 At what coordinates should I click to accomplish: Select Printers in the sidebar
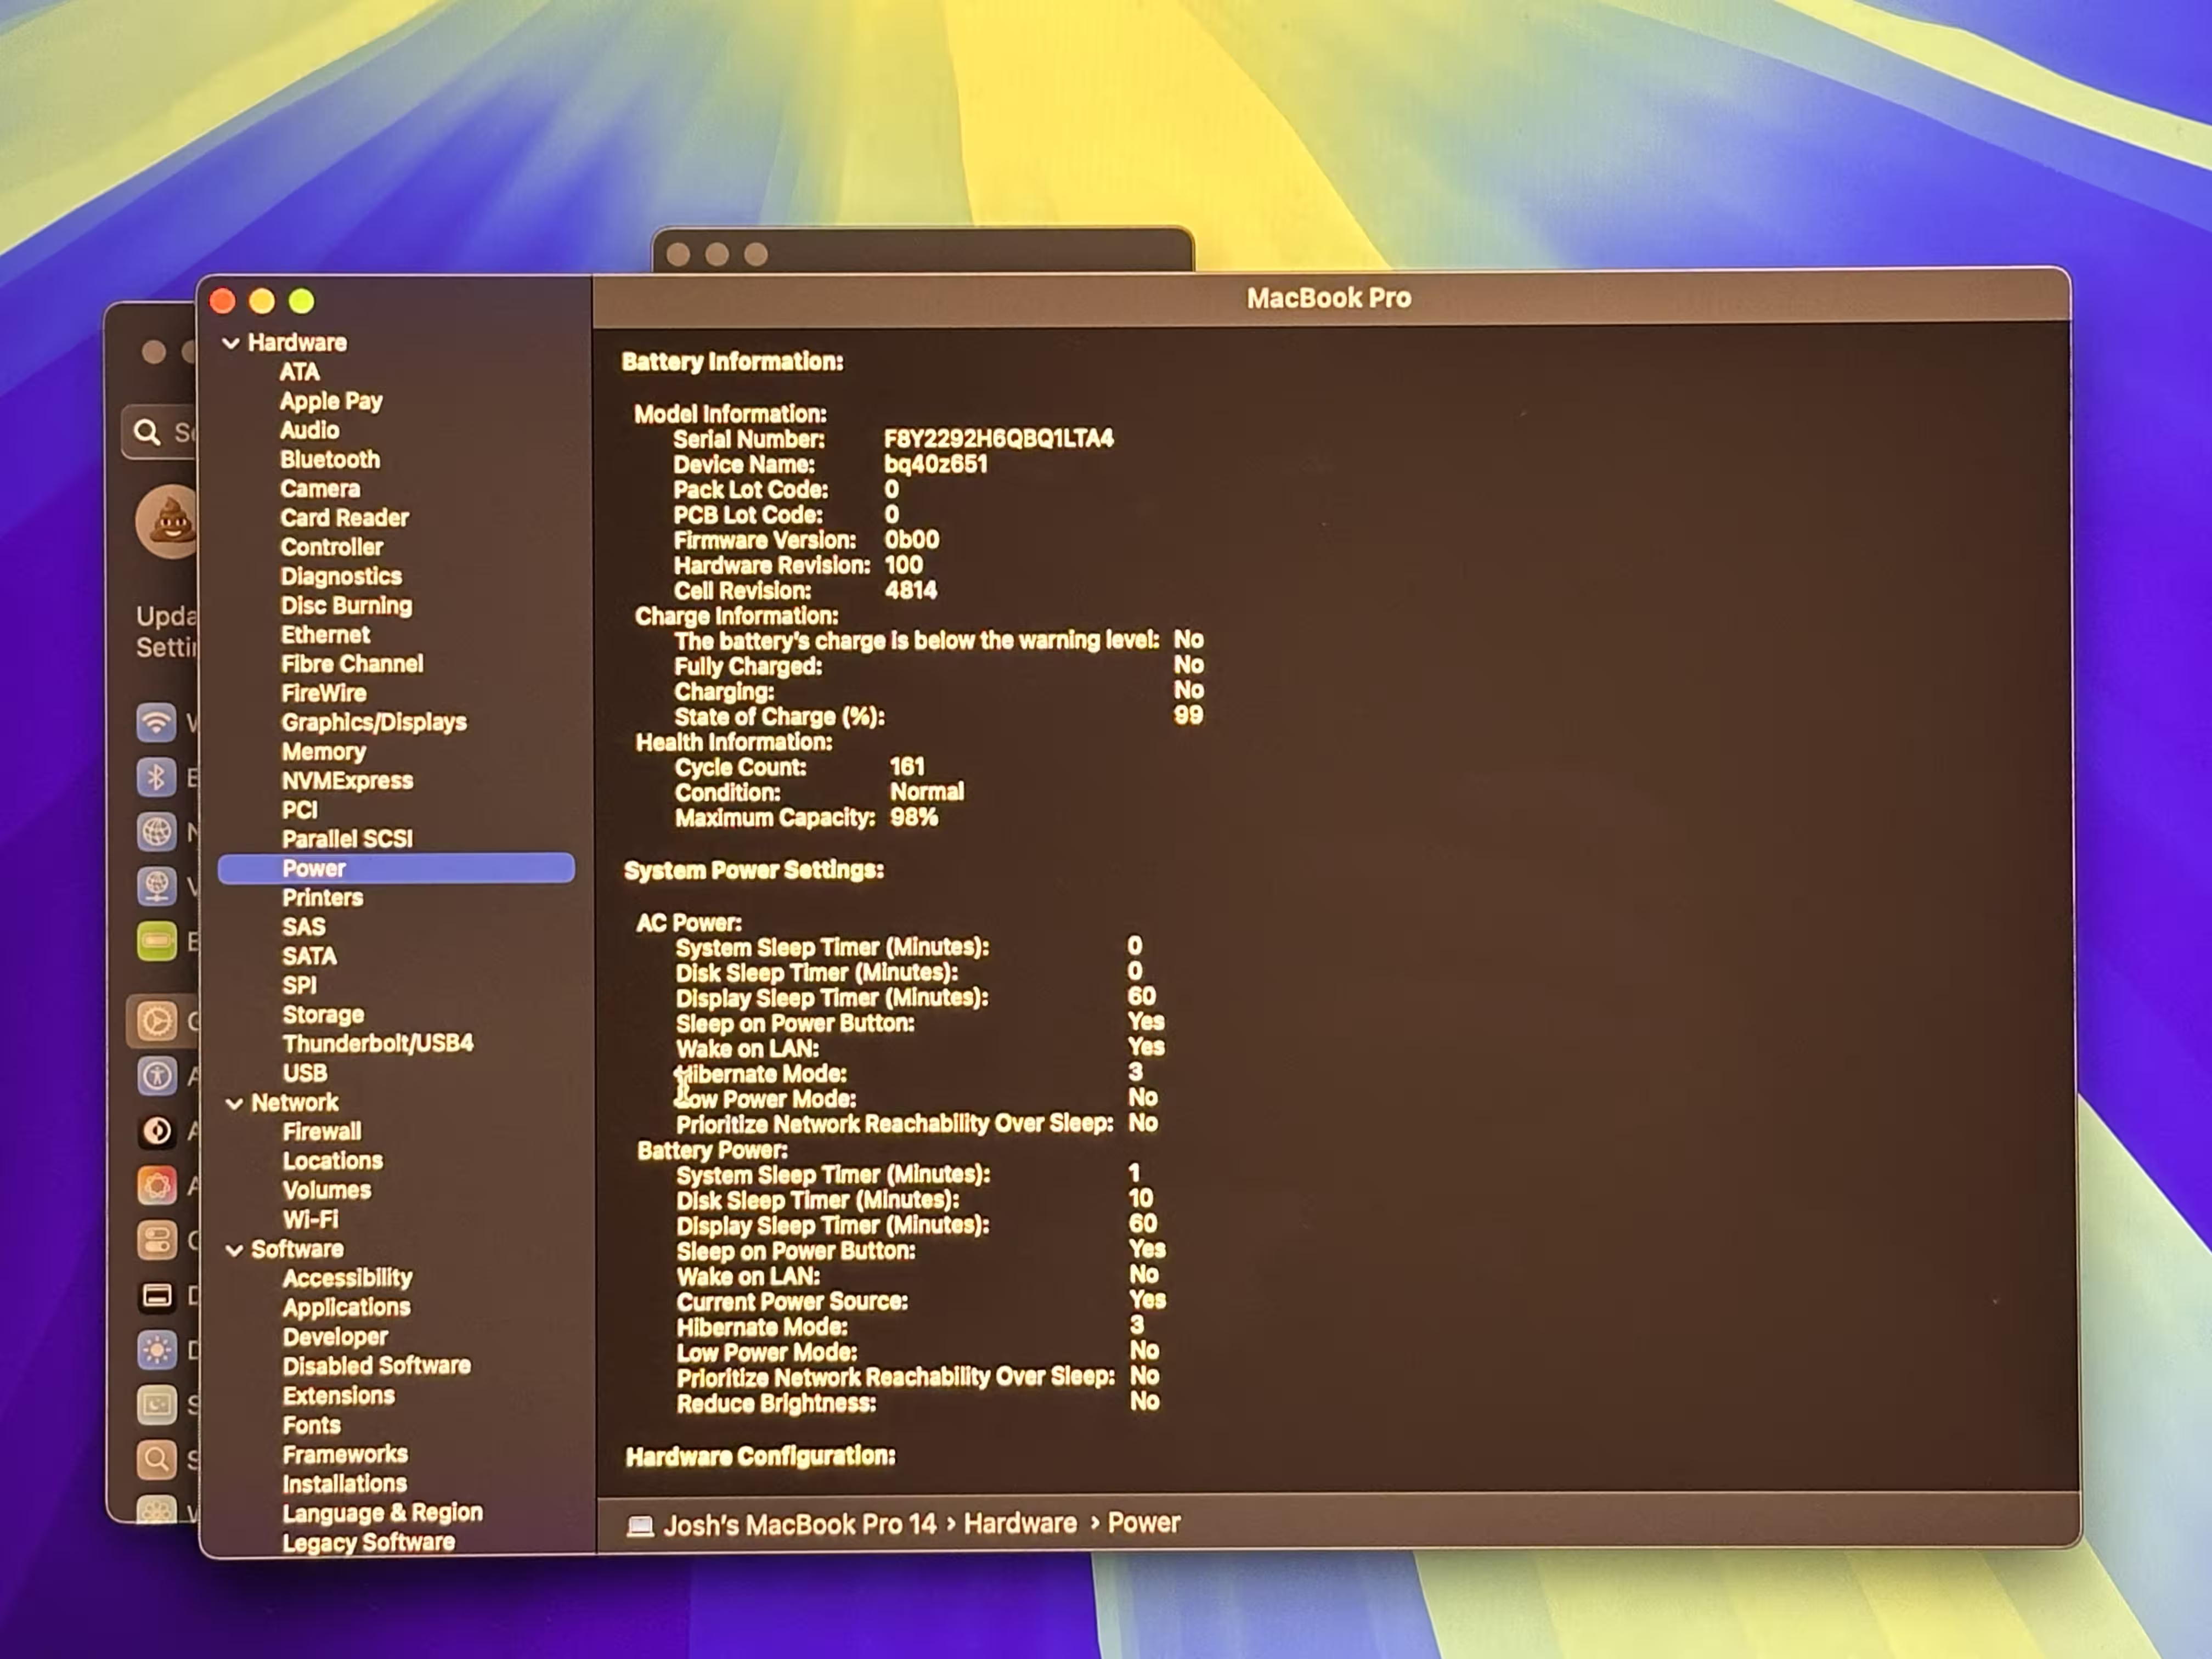coord(322,898)
